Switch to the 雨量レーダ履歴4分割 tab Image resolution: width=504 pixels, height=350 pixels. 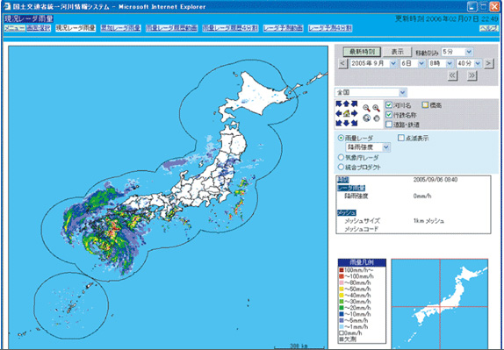click(x=230, y=28)
